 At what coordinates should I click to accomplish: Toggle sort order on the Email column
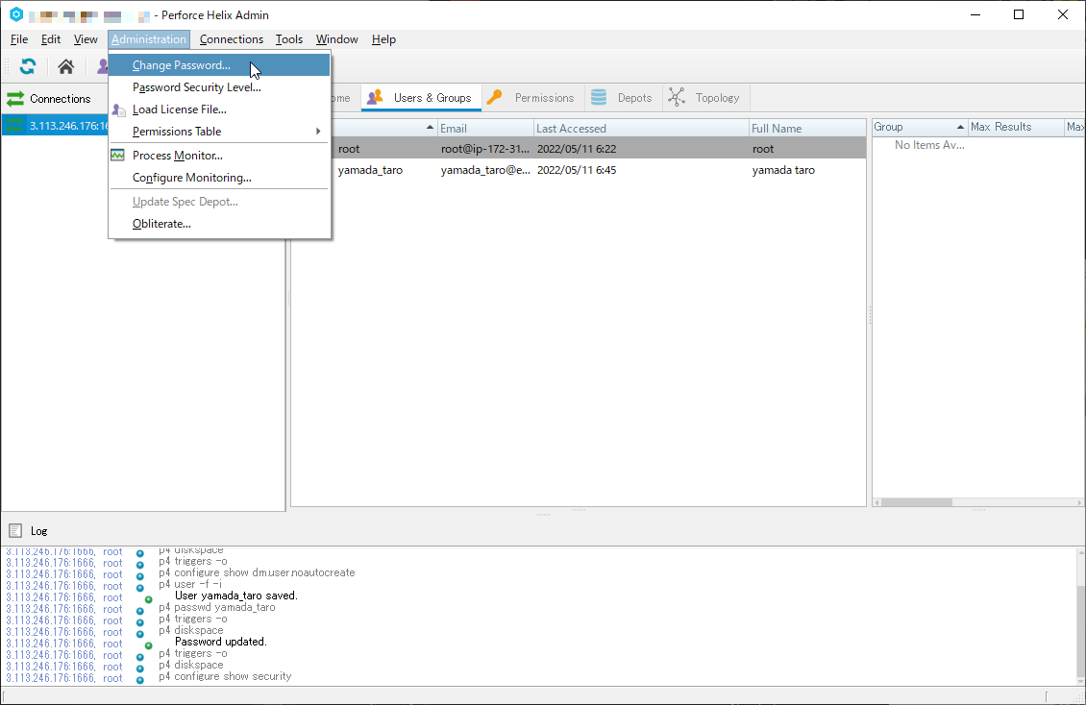[482, 127]
